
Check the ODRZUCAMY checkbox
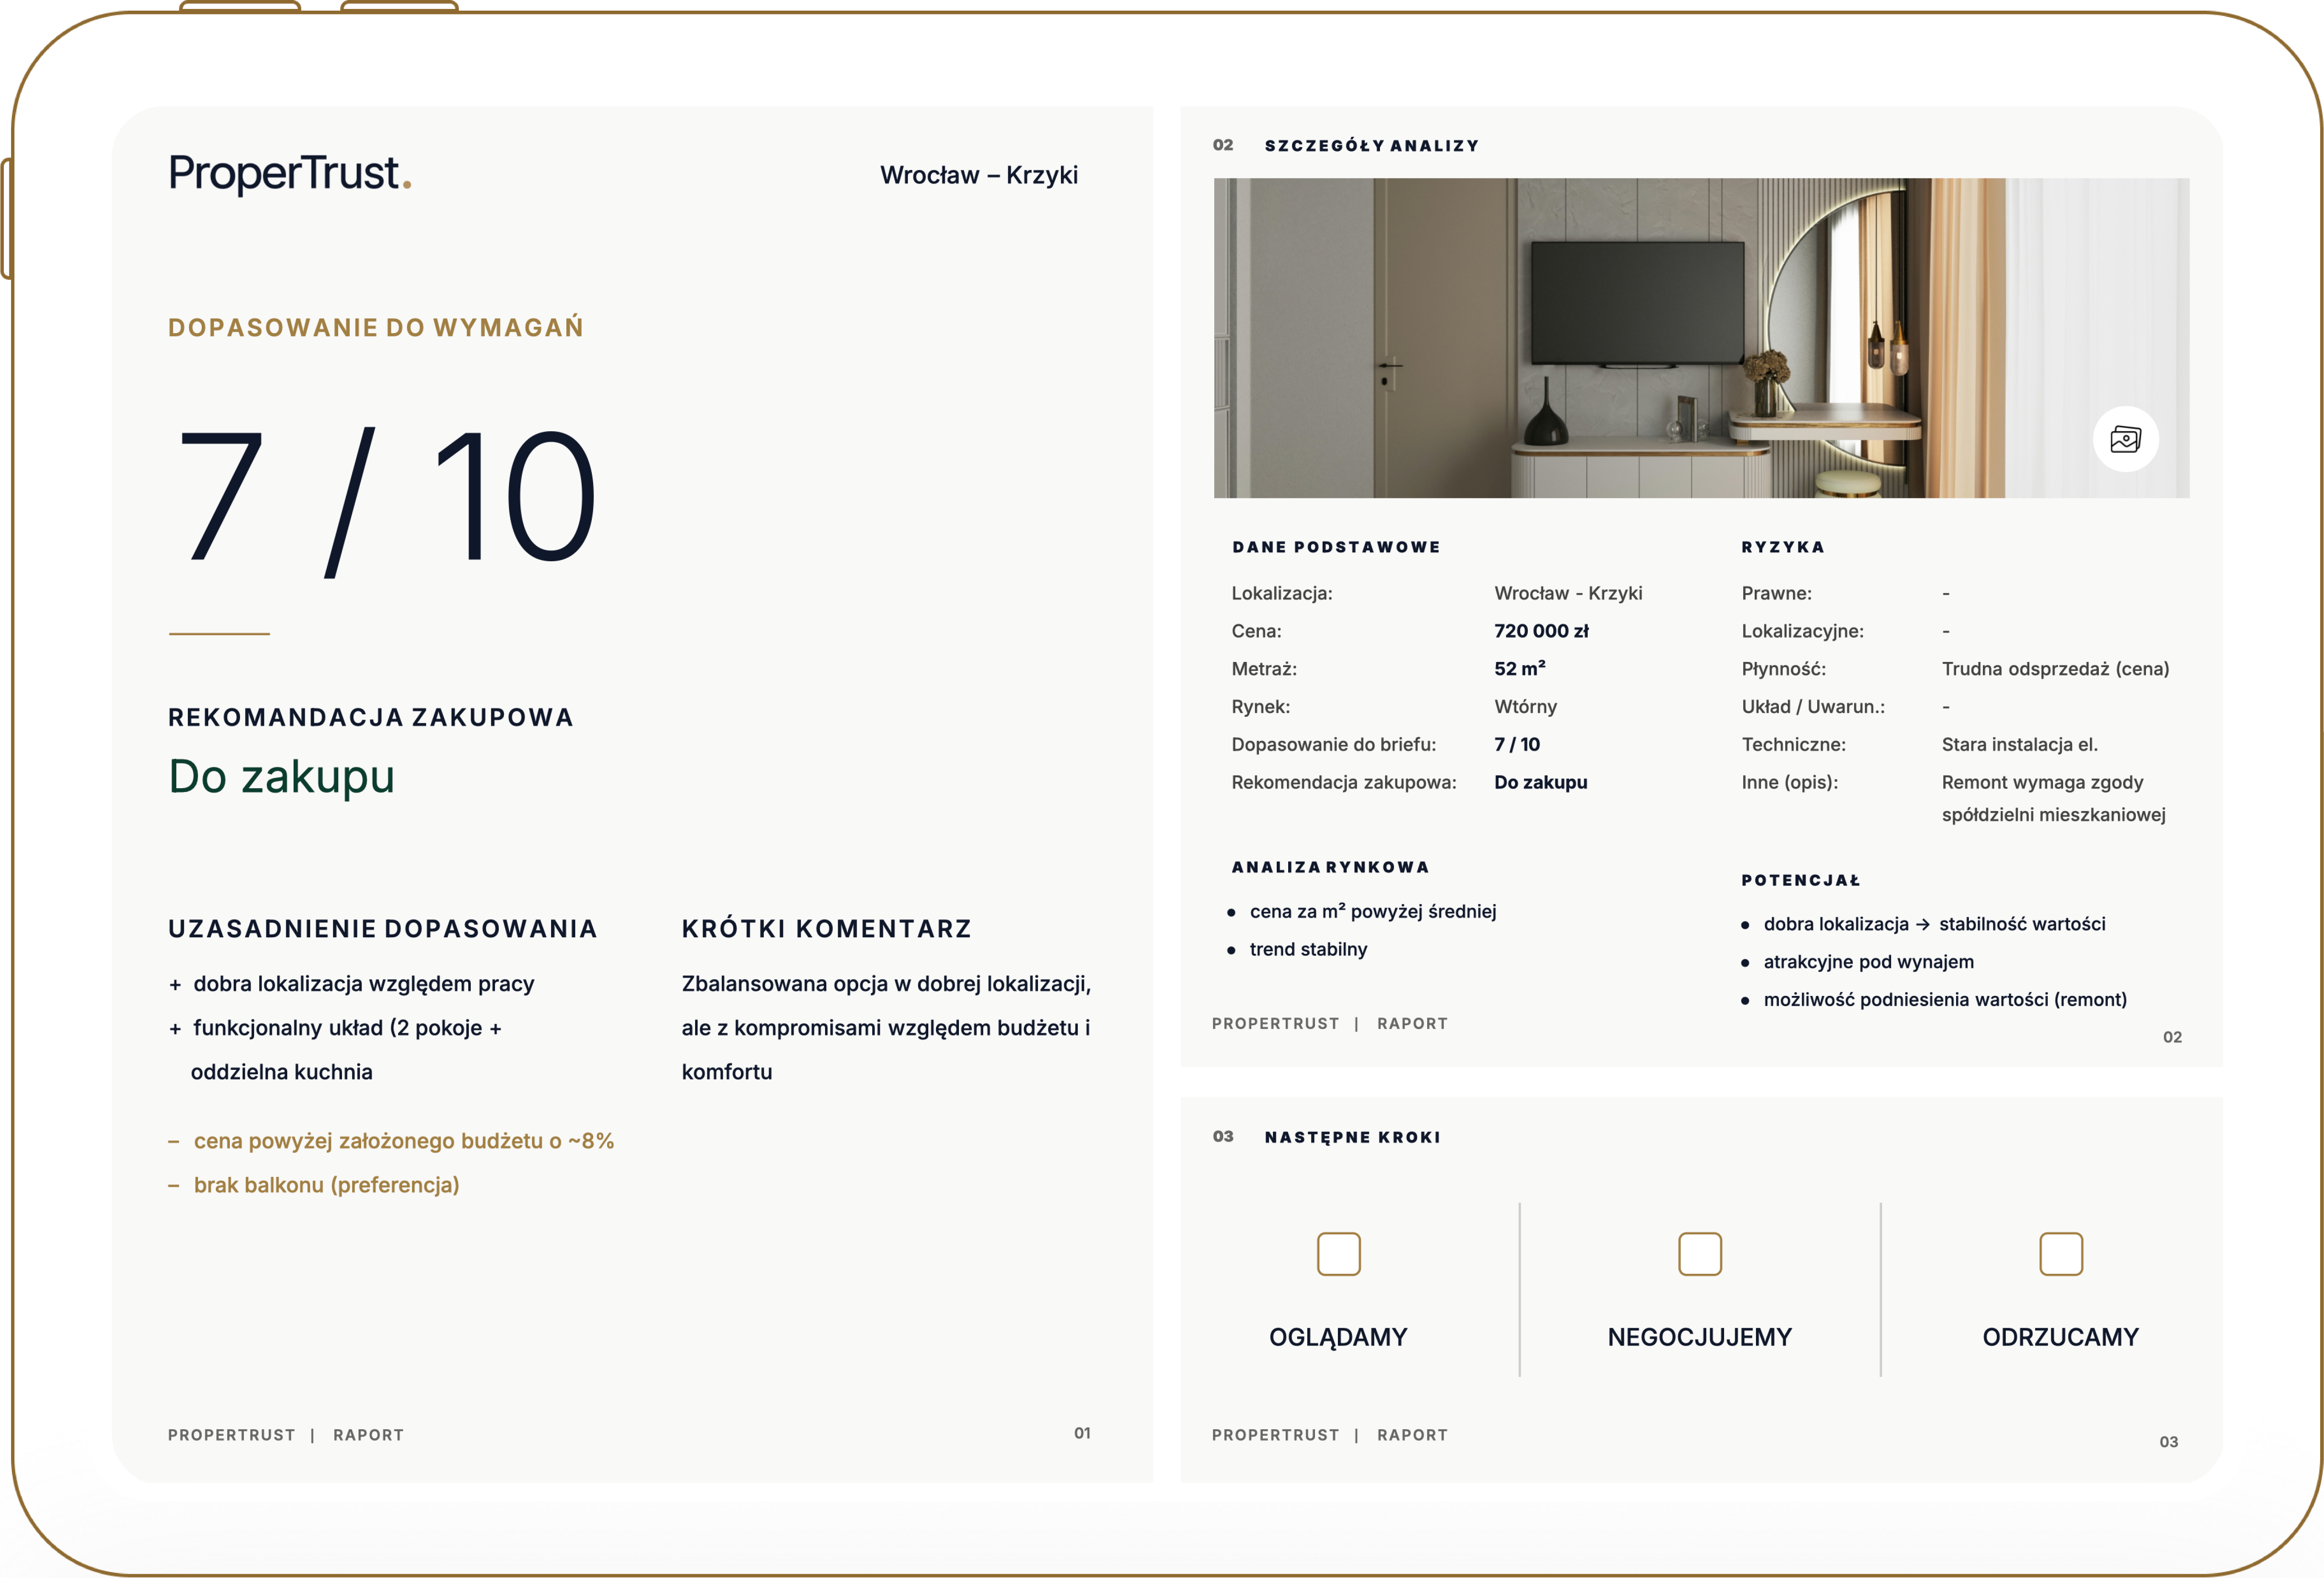[2060, 1254]
